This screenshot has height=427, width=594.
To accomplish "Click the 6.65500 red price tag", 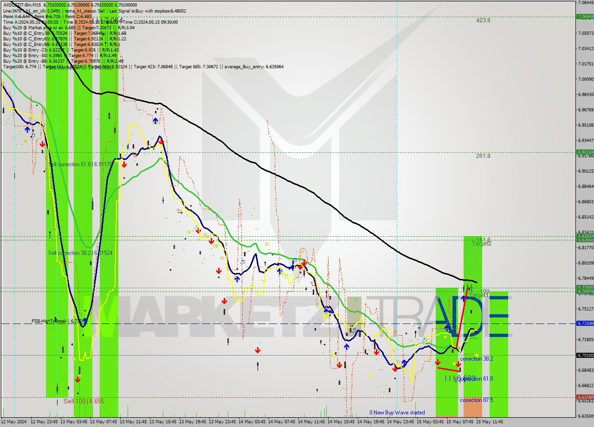I will [584, 397].
